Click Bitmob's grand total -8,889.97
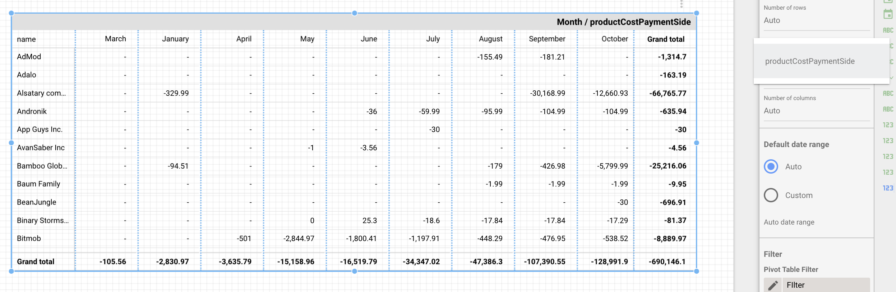This screenshot has height=292, width=896. coord(670,239)
